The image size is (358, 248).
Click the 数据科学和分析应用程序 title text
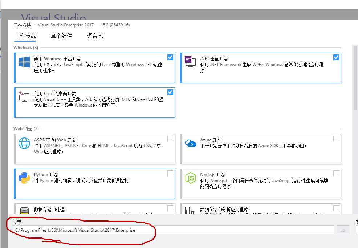click(x=224, y=210)
